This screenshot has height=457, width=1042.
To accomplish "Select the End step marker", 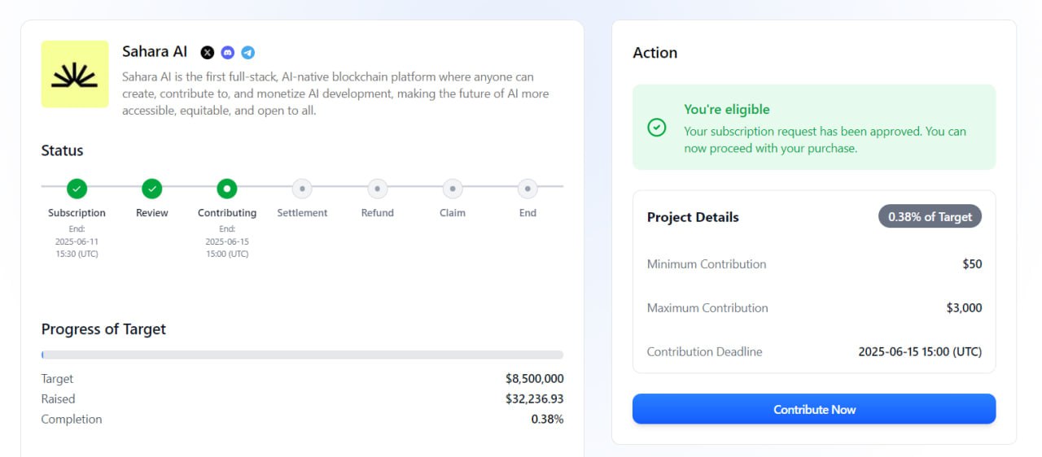I will pyautogui.click(x=528, y=189).
